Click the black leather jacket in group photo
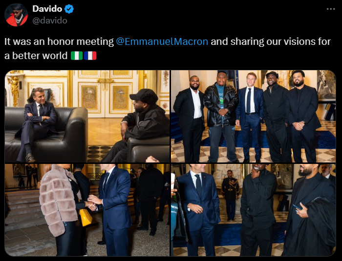 [x=221, y=106]
